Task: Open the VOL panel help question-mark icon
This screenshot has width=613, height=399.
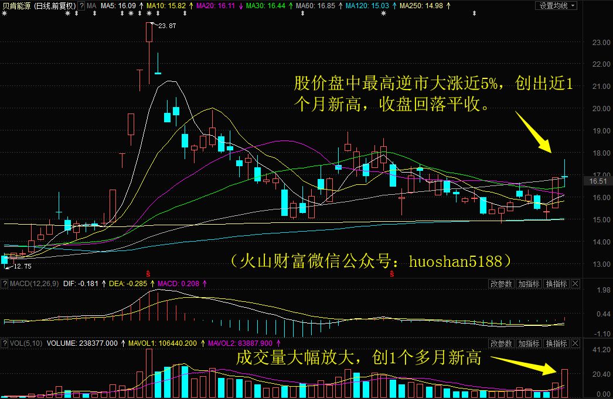Action: (x=4, y=343)
